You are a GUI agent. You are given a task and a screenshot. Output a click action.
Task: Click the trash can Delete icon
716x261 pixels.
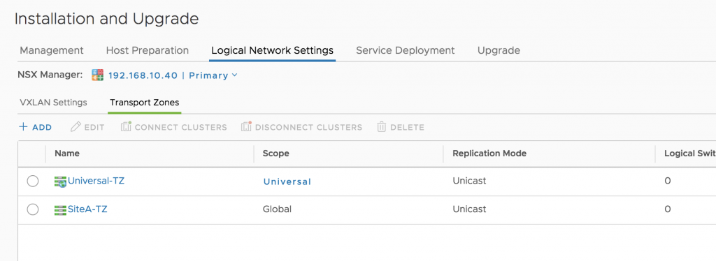tap(382, 127)
